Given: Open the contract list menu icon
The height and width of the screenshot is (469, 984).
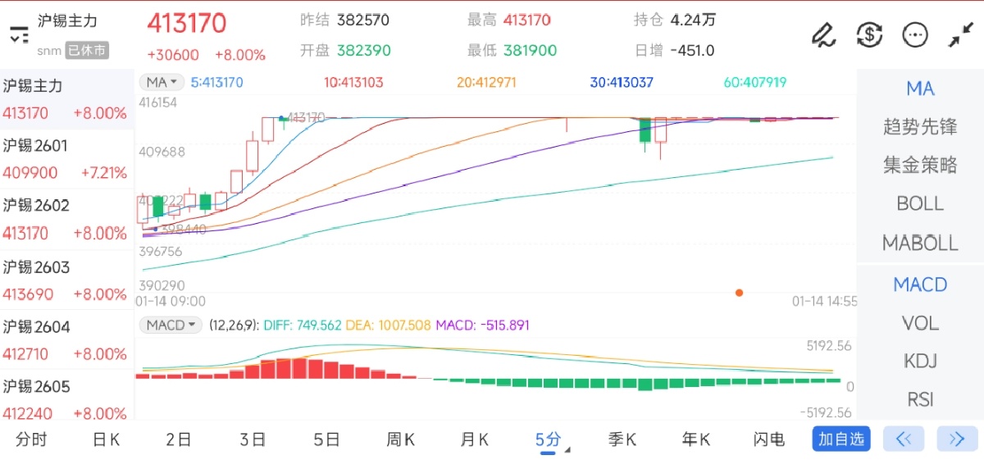Looking at the screenshot, I should click(18, 35).
